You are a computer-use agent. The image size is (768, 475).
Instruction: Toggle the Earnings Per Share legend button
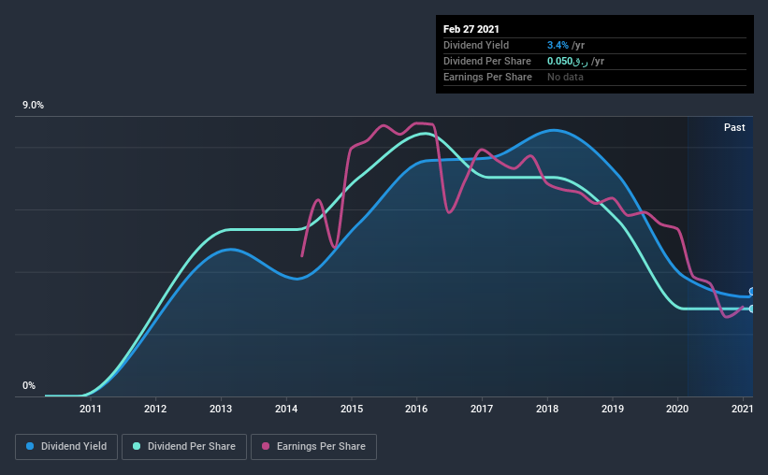point(314,447)
